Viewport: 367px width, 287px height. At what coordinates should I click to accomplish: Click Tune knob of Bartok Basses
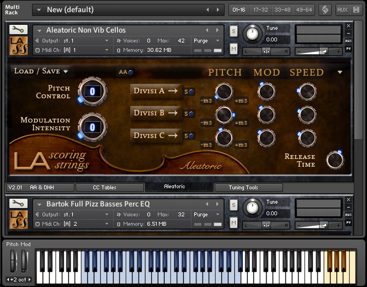pos(252,208)
